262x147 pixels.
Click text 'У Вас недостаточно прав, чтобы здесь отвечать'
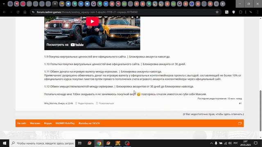click(213, 114)
